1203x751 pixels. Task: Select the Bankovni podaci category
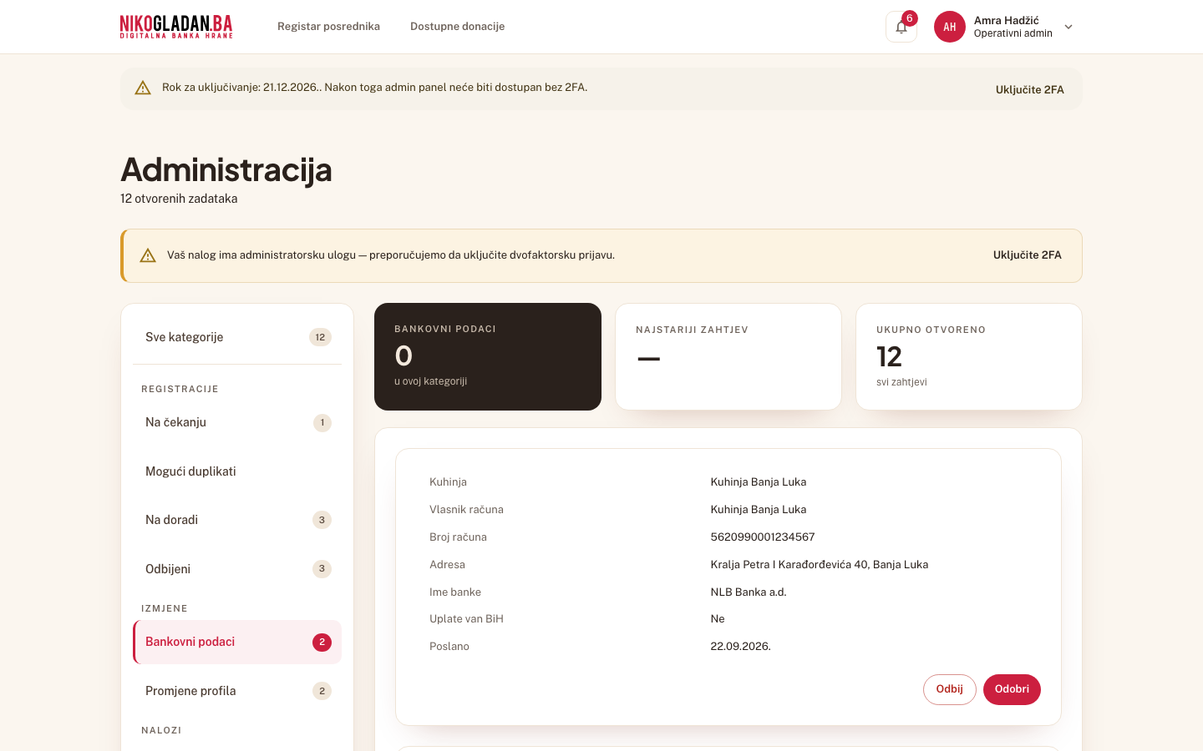[237, 642]
